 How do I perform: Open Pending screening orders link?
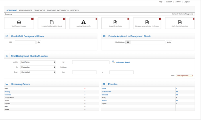pos(7,92)
